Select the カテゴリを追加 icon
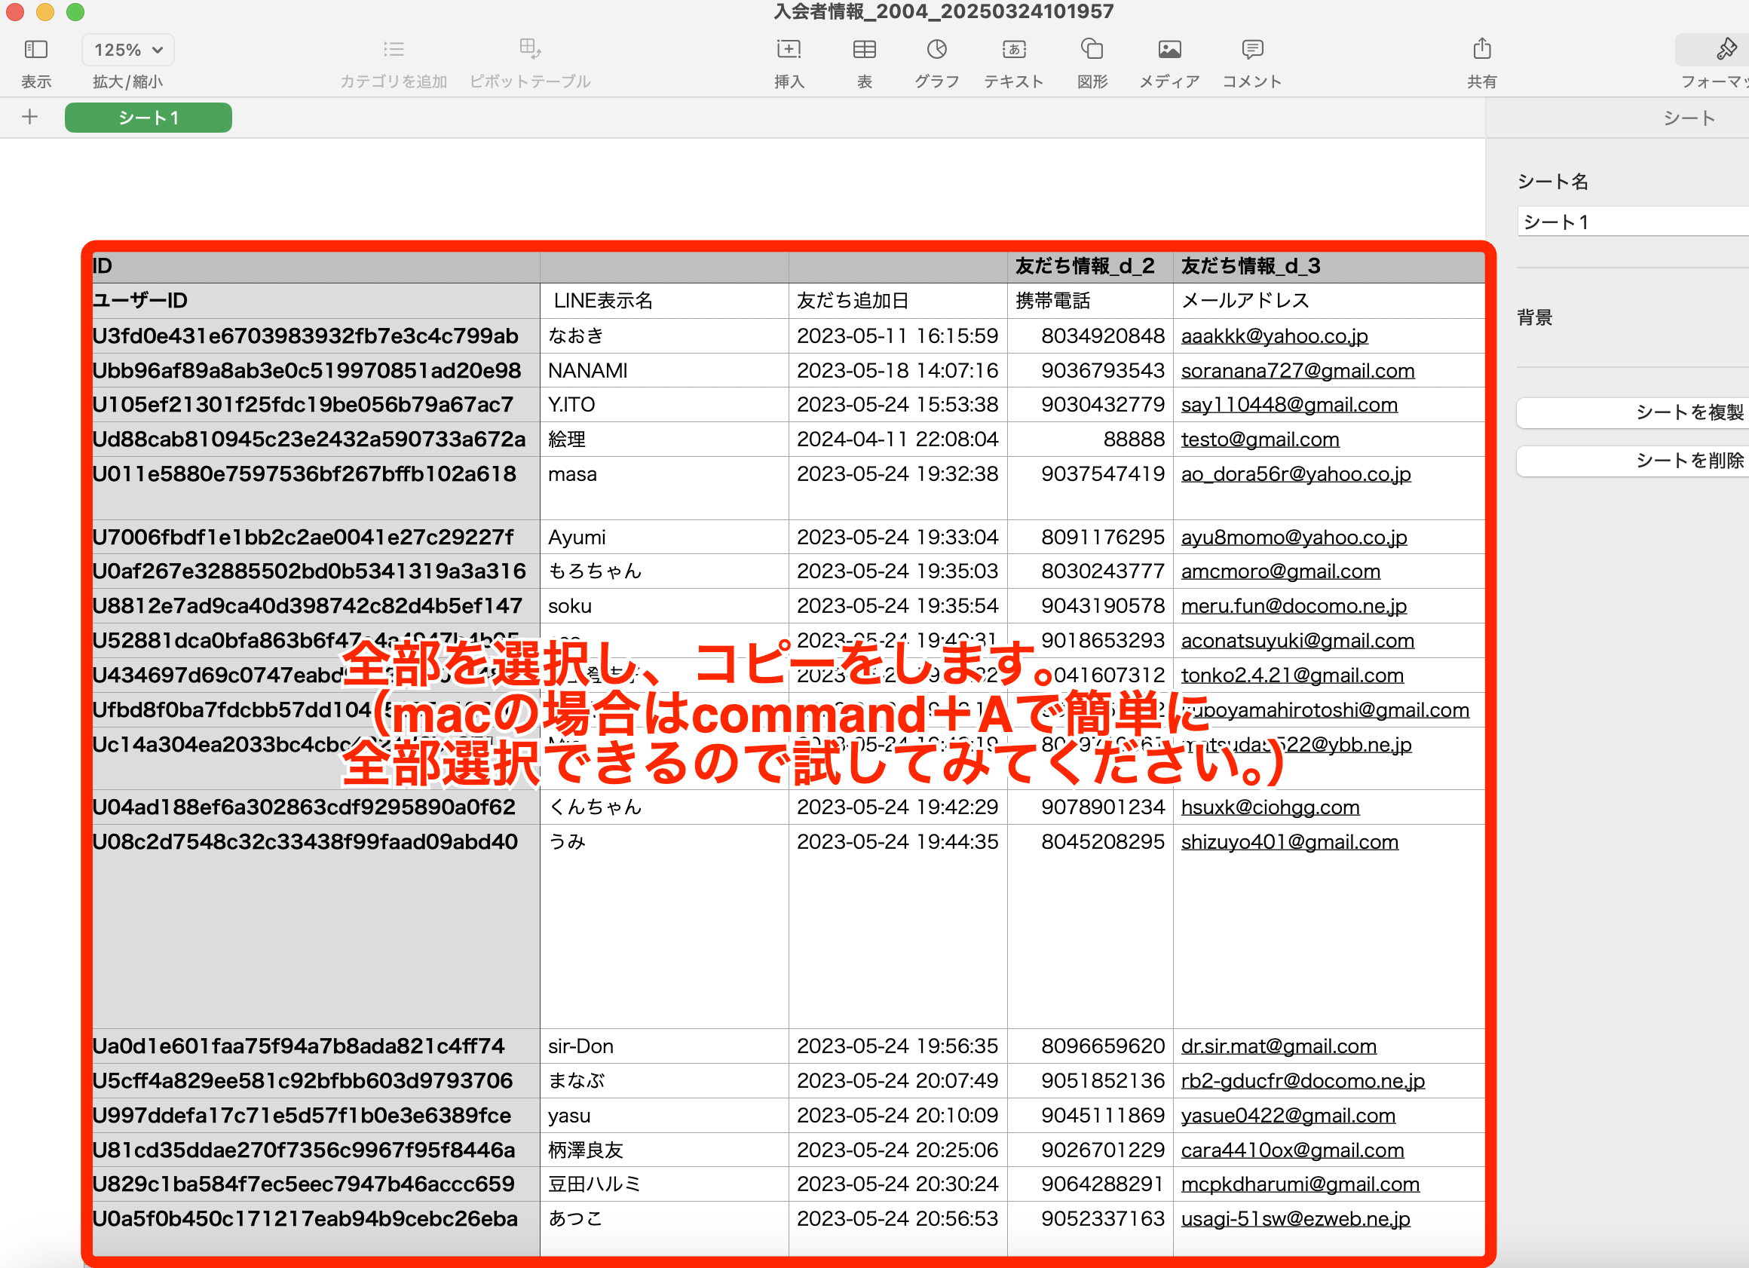1749x1268 pixels. coord(394,49)
